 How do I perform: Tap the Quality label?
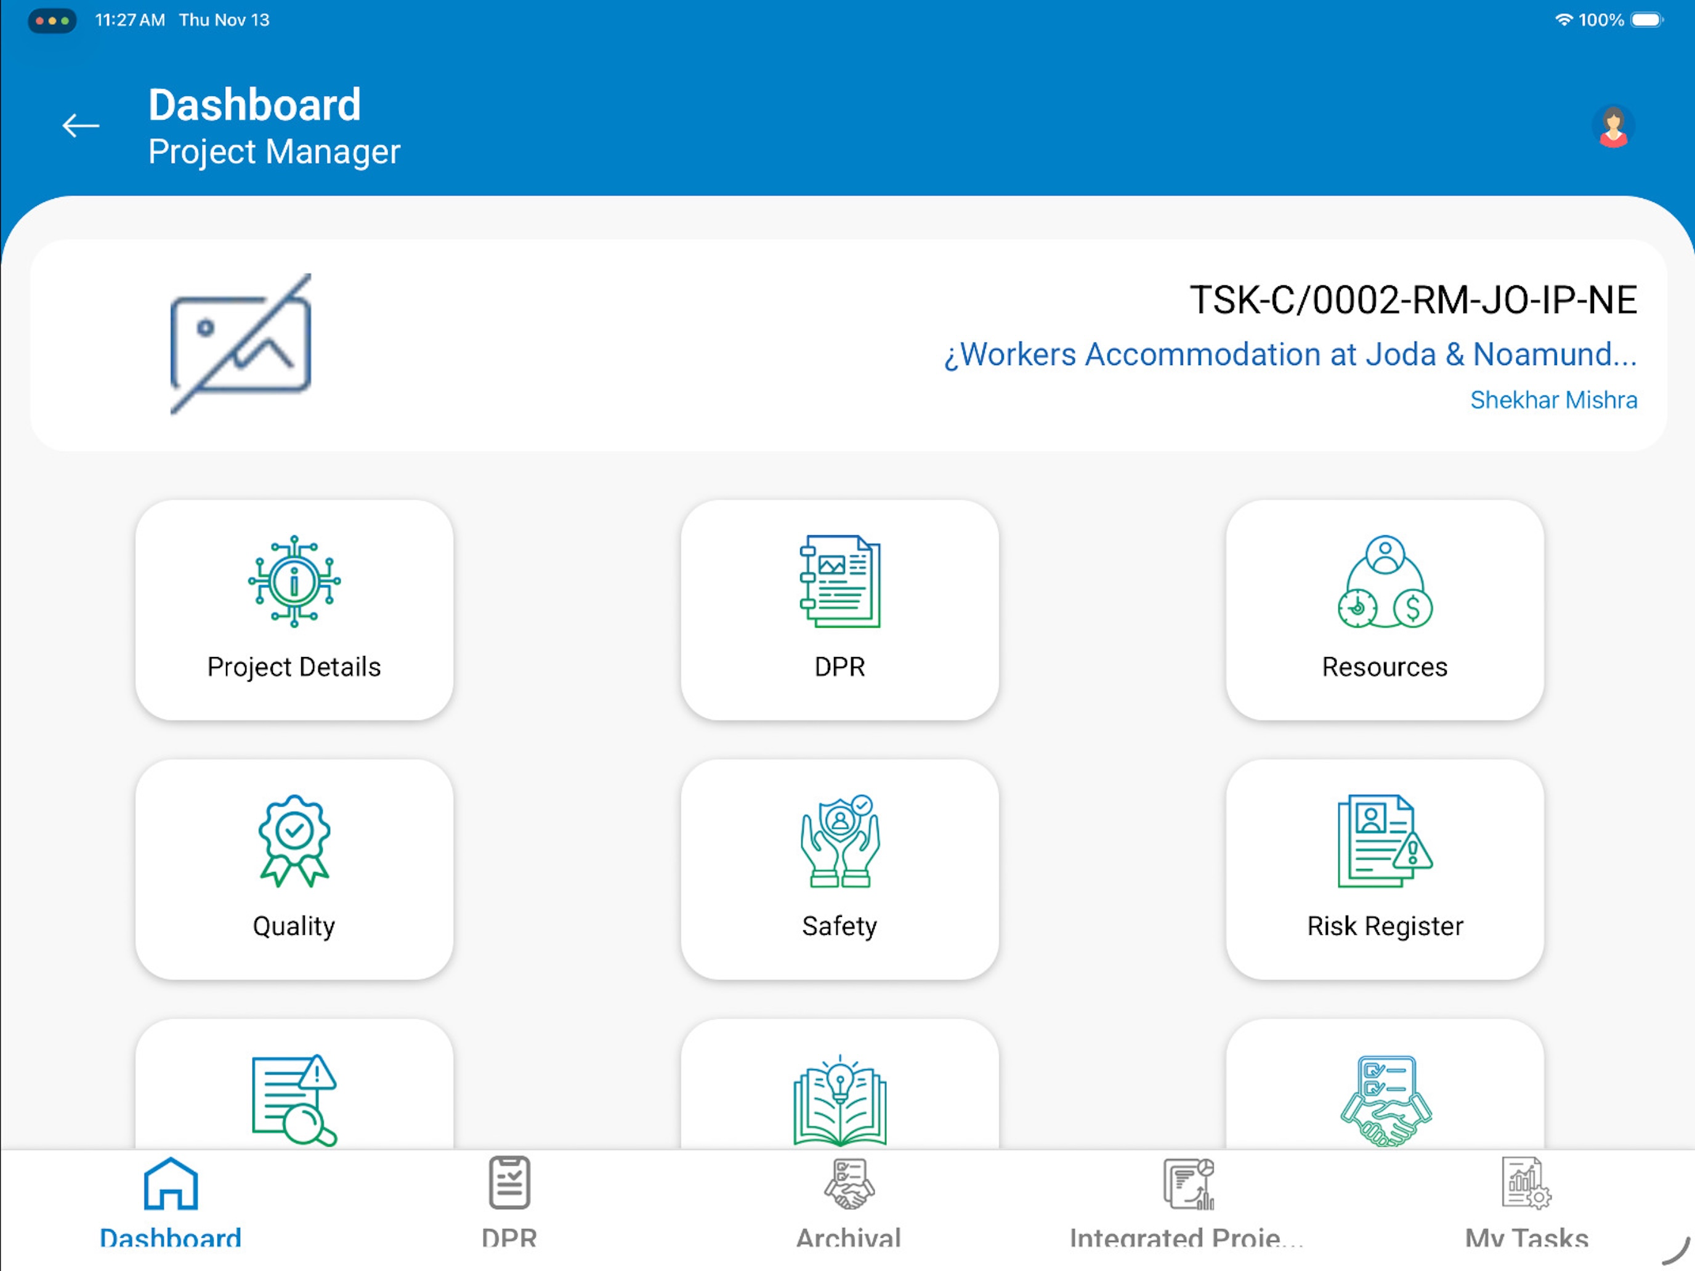[x=294, y=927]
